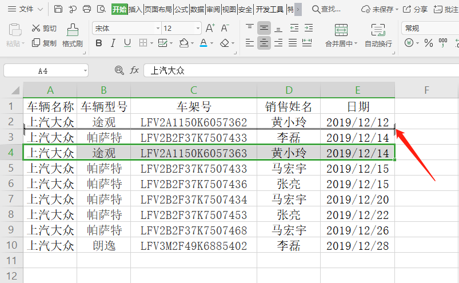Select column C header
Viewport: 459px width, 283px height.
tap(194, 90)
